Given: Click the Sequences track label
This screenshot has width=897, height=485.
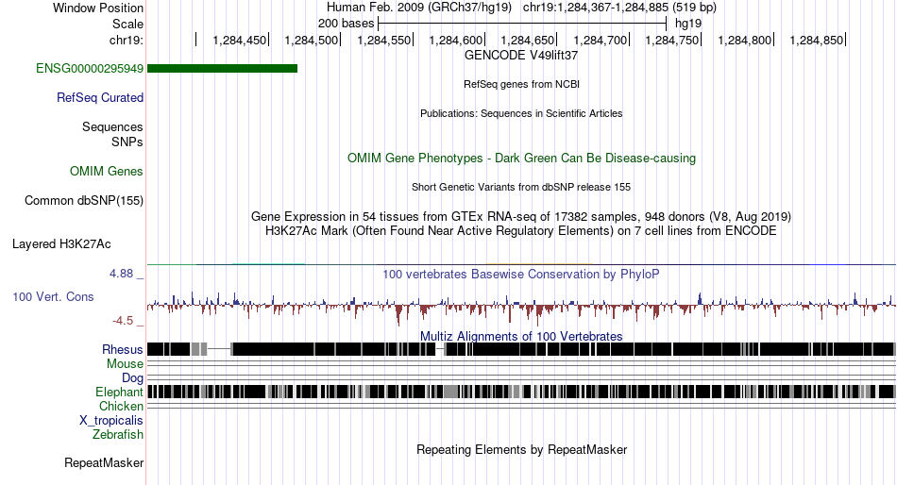Looking at the screenshot, I should pyautogui.click(x=112, y=127).
